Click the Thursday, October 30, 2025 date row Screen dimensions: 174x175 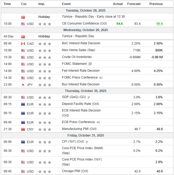point(87,91)
